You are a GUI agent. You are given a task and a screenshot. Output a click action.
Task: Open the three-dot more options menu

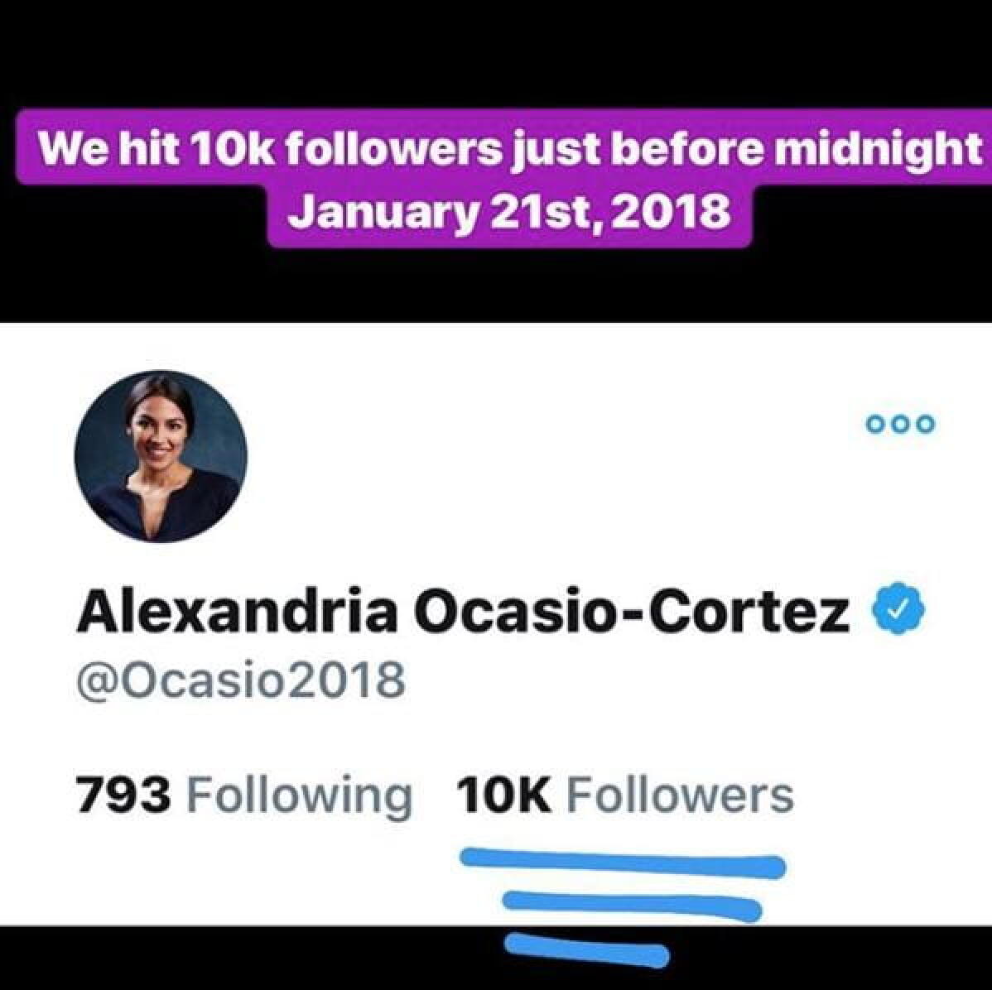(x=900, y=425)
